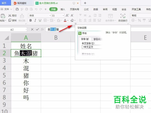Toggle Wrap Text (自动换行)
The height and width of the screenshot is (113, 151).
click(x=123, y=18)
